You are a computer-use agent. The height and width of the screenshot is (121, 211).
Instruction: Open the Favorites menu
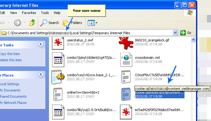coord(29,13)
